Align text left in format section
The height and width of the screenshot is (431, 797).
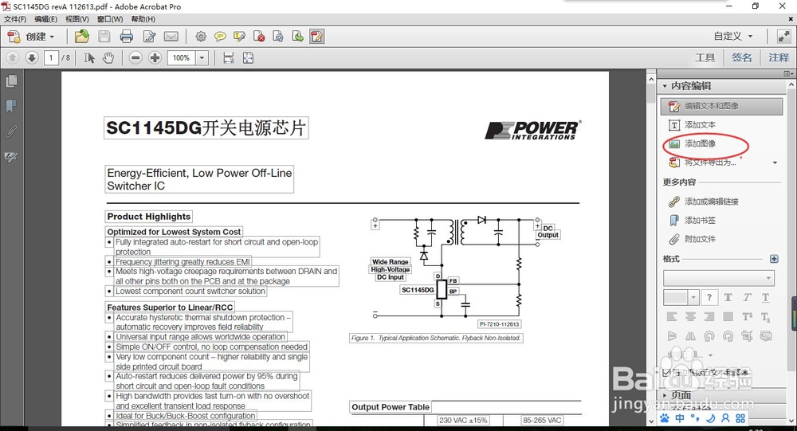[672, 316]
